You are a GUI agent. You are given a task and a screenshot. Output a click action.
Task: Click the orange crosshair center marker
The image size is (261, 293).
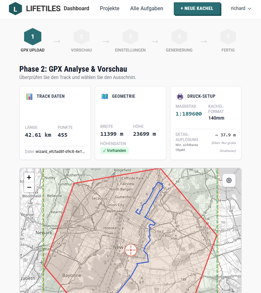pyautogui.click(x=131, y=250)
